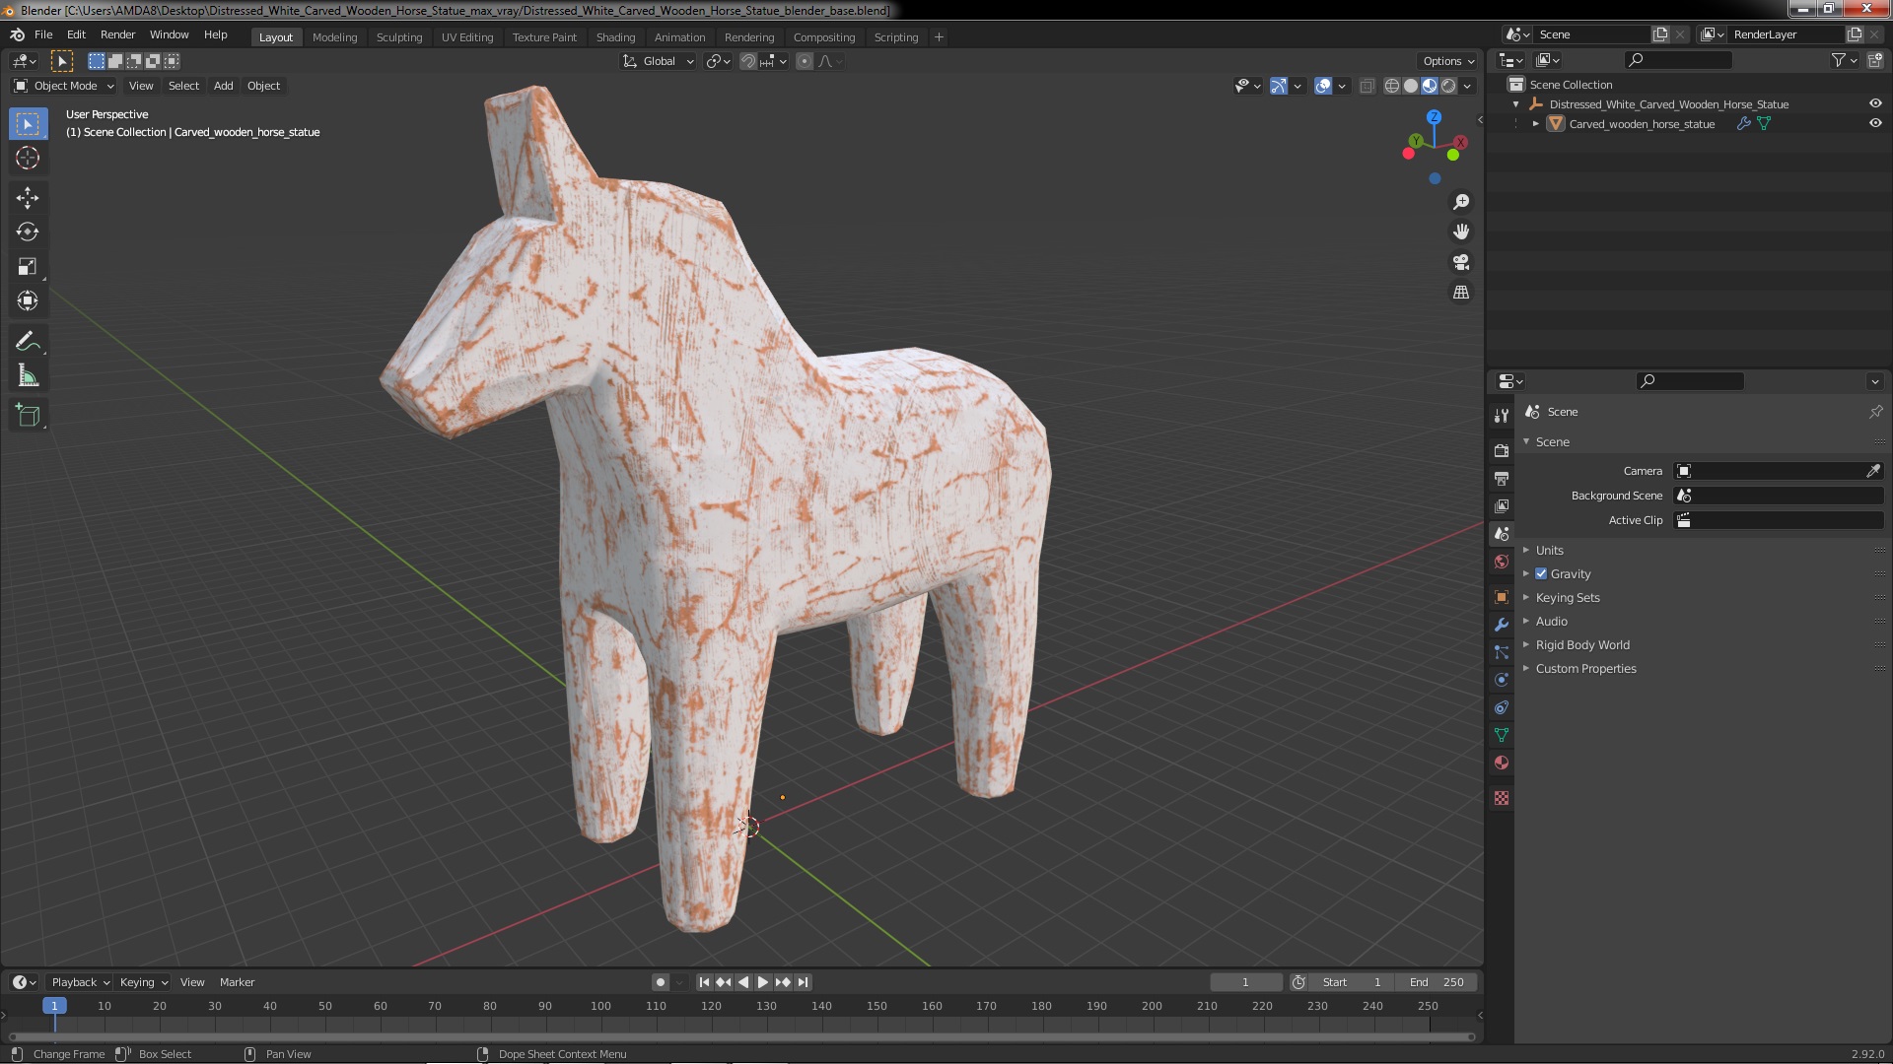Open the Material properties tab
1893x1064 pixels.
click(x=1502, y=763)
